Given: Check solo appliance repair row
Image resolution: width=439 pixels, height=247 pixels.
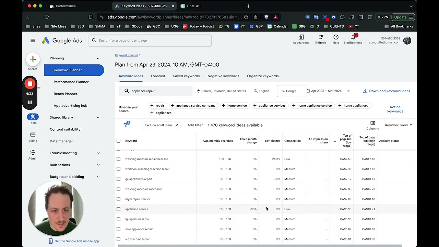Looking at the screenshot, I should pyautogui.click(x=118, y=229).
